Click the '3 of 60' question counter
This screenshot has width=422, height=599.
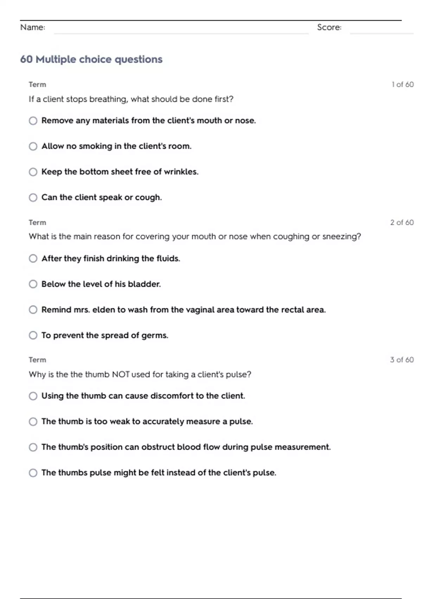click(x=402, y=360)
